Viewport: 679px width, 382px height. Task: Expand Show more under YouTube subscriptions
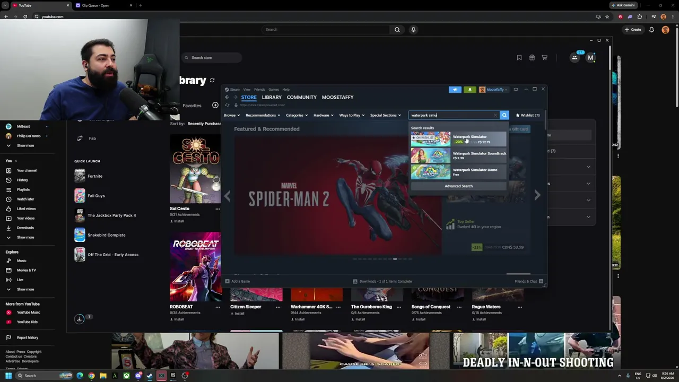pyautogui.click(x=25, y=145)
